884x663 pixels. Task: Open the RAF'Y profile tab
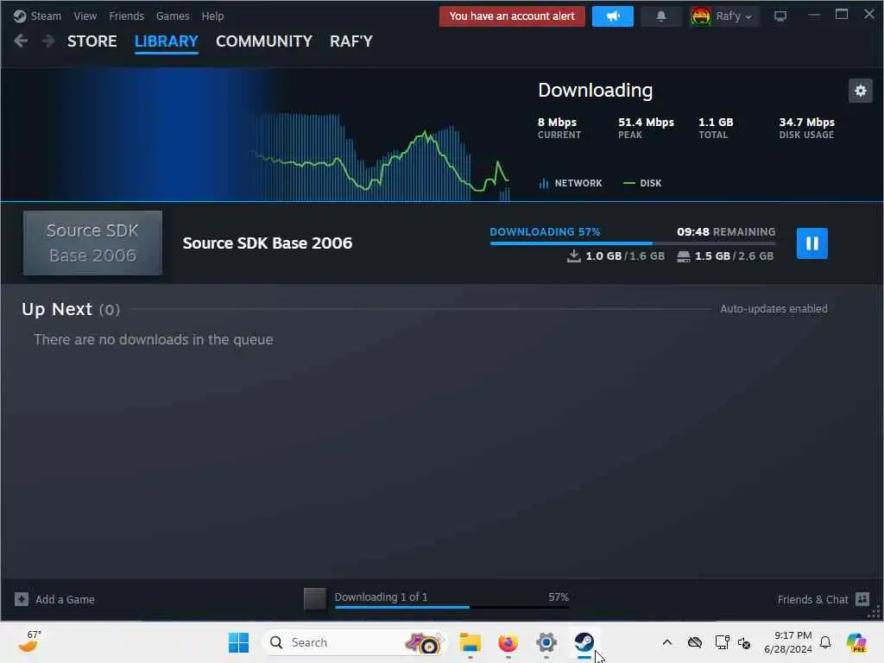(351, 41)
